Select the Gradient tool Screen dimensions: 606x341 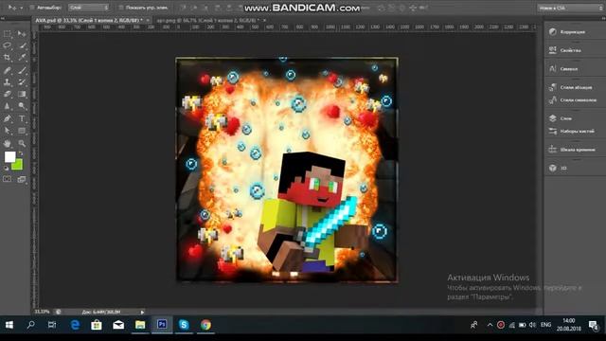(x=22, y=94)
